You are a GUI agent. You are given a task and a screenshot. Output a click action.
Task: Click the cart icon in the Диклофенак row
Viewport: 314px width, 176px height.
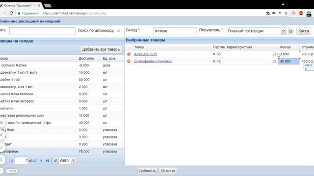click(274, 61)
